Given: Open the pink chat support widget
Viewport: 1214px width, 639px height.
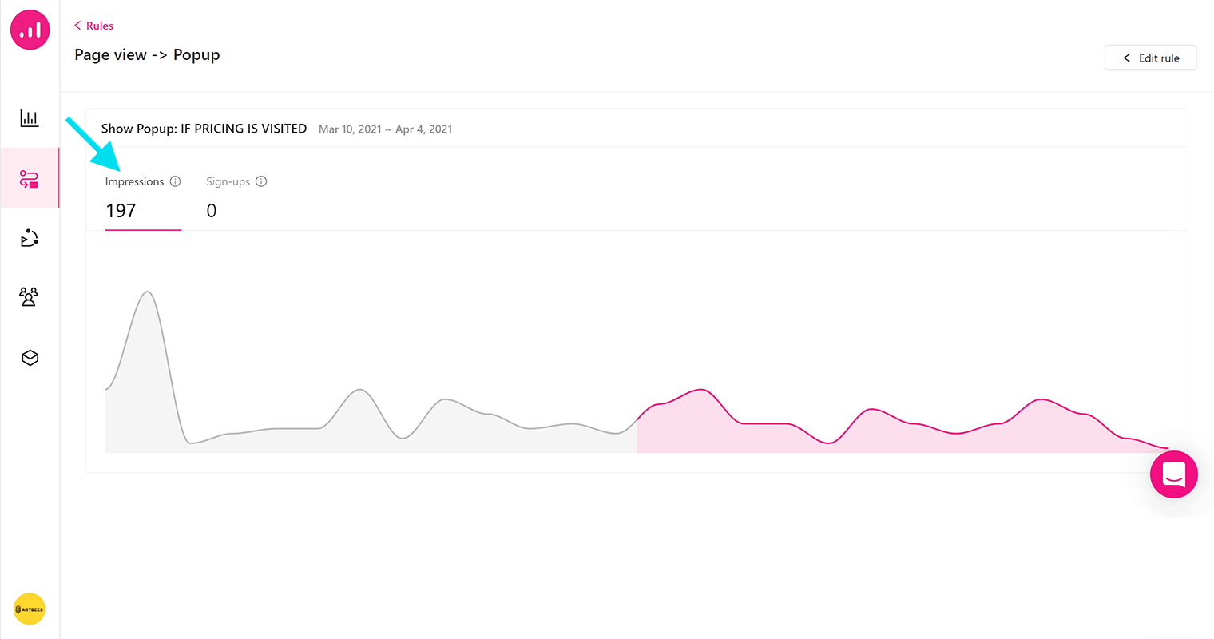Looking at the screenshot, I should [1173, 474].
